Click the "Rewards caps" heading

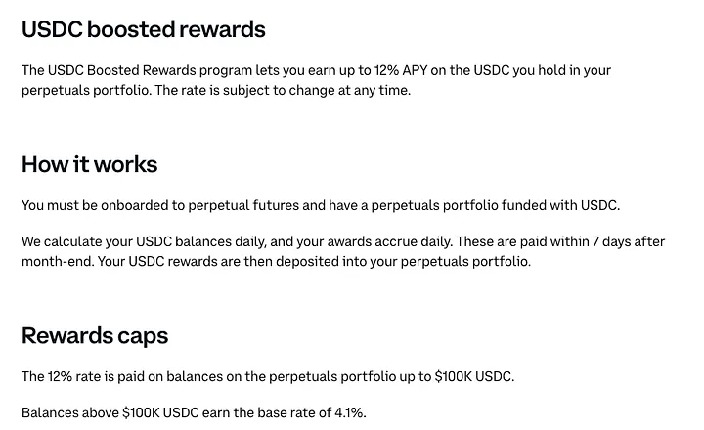[95, 336]
